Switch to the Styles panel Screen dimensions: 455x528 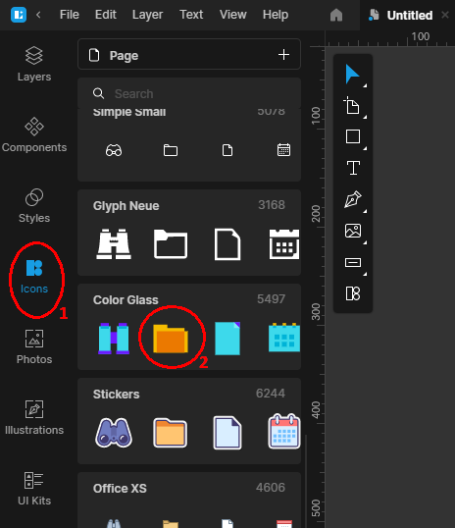(x=34, y=205)
